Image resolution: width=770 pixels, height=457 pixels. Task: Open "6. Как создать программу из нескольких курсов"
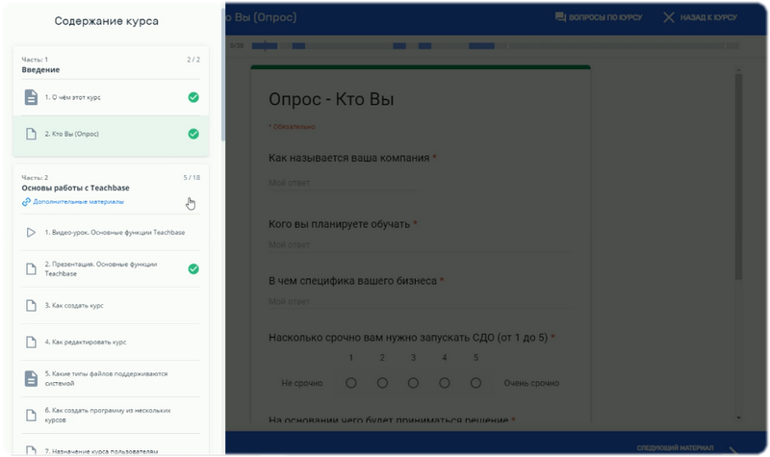click(x=111, y=415)
